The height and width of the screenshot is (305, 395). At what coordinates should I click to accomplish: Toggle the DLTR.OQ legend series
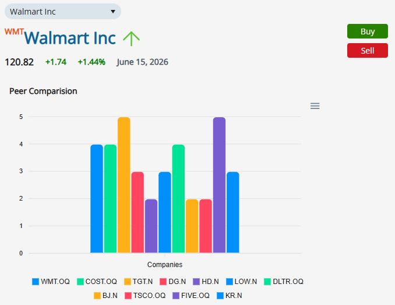point(284,281)
